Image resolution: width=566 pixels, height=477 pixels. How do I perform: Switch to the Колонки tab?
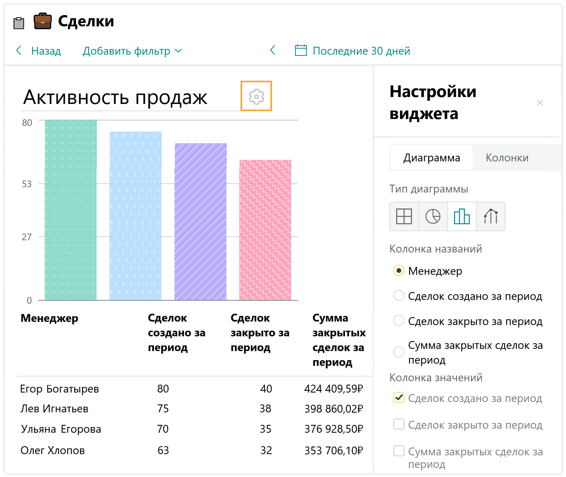pos(507,158)
